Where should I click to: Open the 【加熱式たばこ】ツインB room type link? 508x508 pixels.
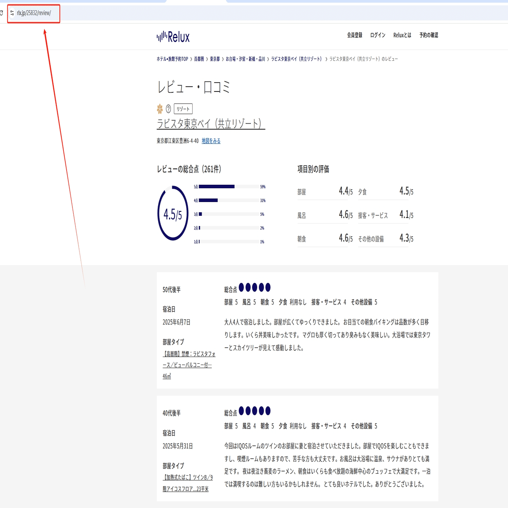coord(187,483)
